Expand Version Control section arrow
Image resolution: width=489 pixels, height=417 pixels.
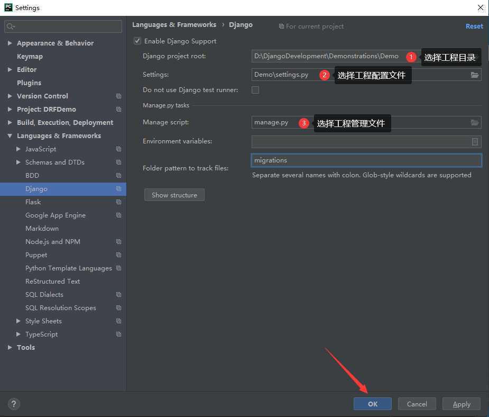(10, 96)
